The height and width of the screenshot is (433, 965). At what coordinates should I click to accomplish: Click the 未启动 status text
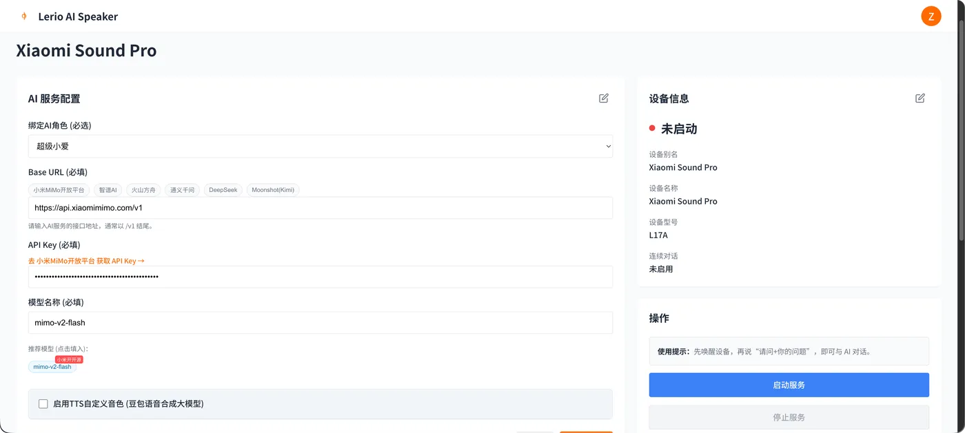679,129
